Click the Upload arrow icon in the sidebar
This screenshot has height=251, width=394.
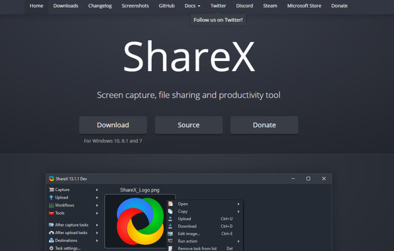point(51,197)
